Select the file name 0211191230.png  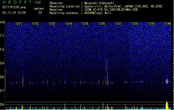point(14,7)
